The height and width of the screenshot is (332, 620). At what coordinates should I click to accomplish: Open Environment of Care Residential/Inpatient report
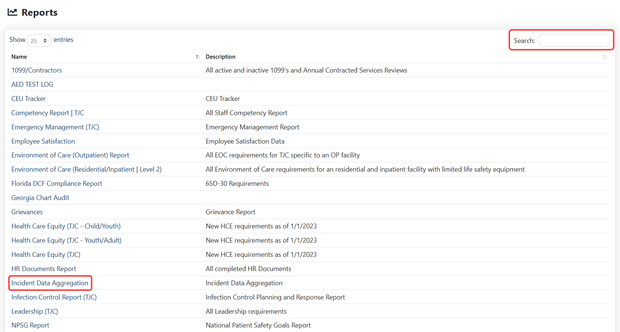pyautogui.click(x=86, y=169)
